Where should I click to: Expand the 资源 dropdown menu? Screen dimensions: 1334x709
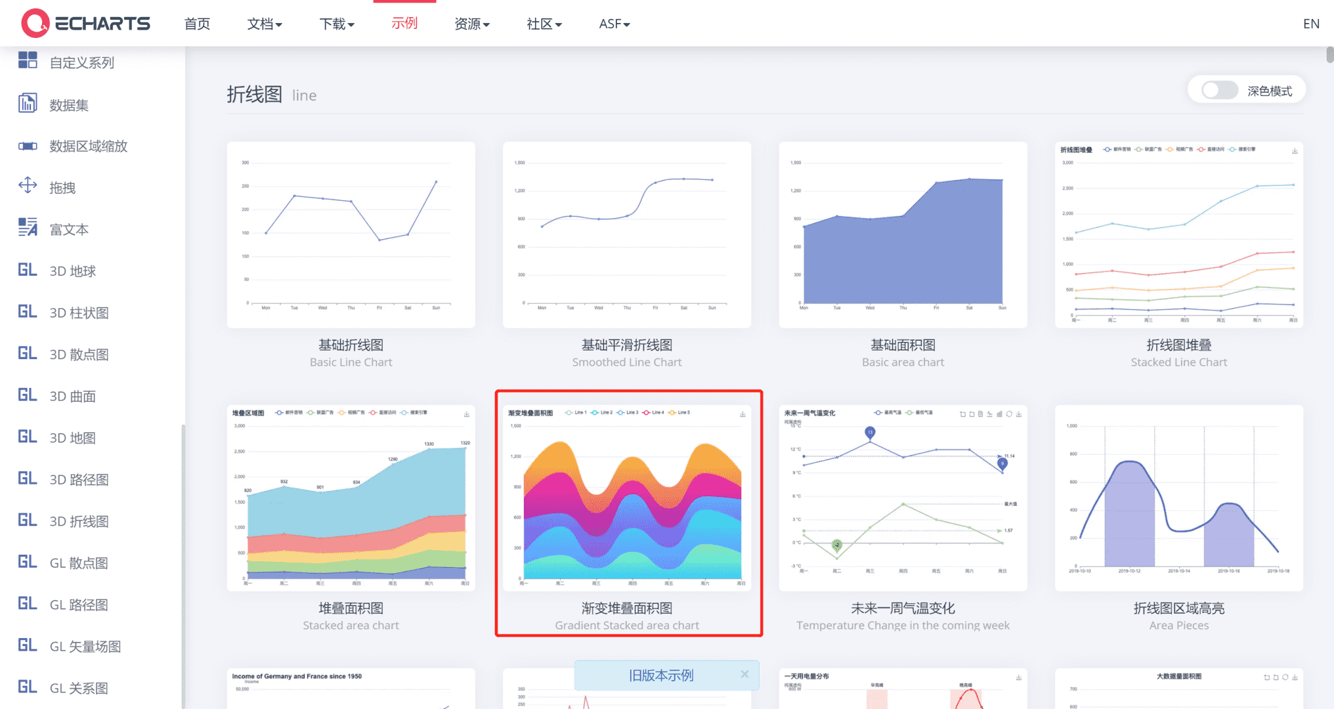click(472, 24)
